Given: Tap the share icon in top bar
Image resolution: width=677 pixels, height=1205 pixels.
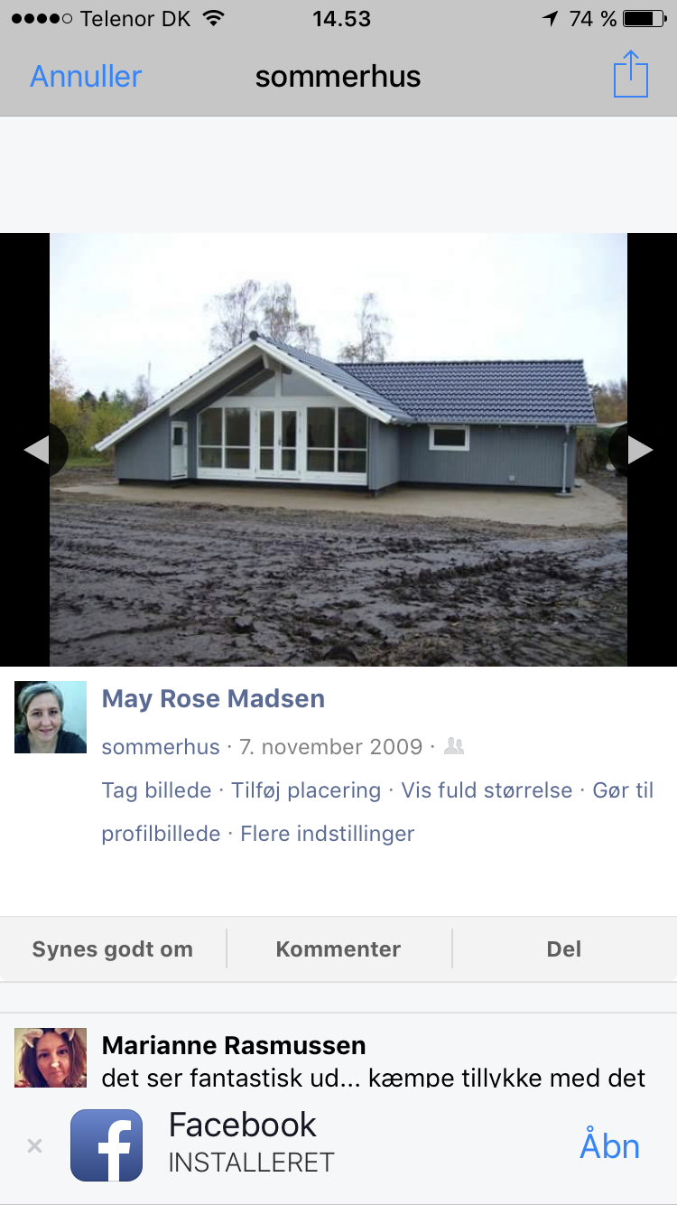Looking at the screenshot, I should (631, 74).
